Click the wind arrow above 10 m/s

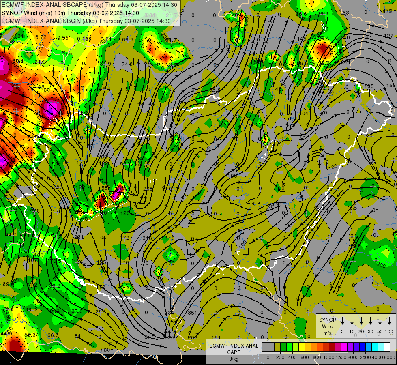(352, 321)
